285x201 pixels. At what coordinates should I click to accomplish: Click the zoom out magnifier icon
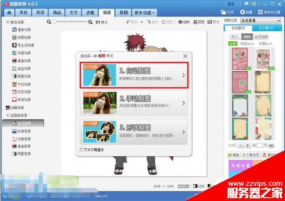coord(49,22)
